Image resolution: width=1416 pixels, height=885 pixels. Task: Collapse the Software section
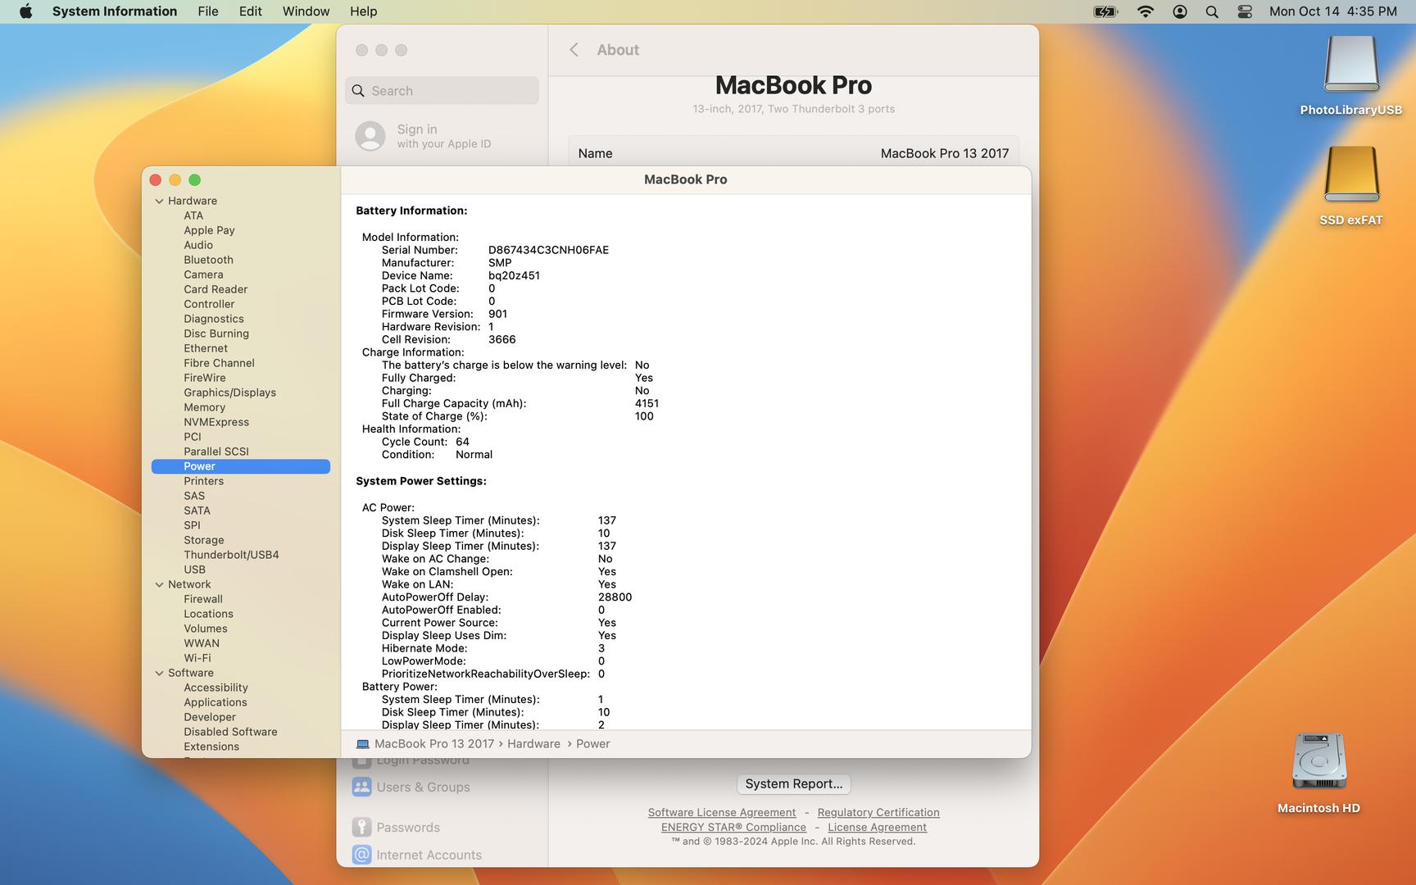159,673
